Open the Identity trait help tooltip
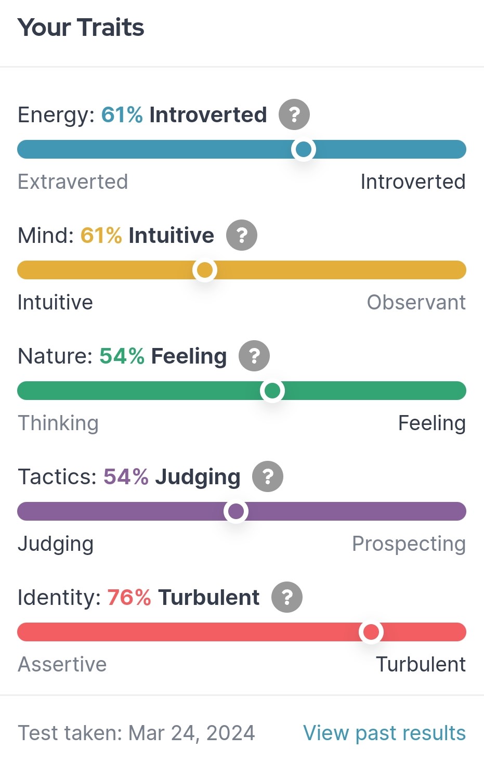The height and width of the screenshot is (762, 484). click(x=287, y=597)
